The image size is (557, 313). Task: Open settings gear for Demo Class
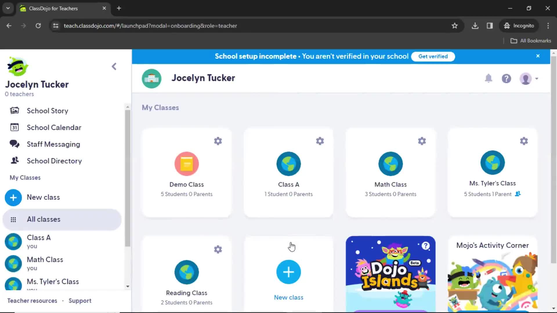[x=218, y=141]
